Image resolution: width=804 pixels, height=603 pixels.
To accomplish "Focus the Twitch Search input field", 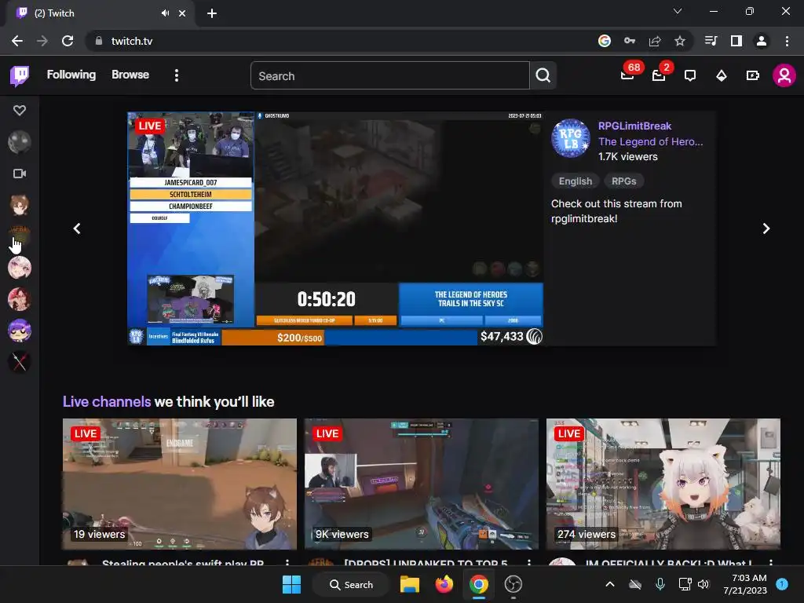I will click(389, 76).
